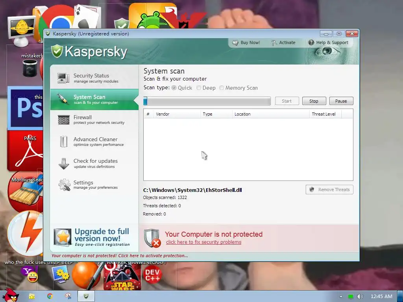The height and width of the screenshot is (302, 403).
Task: Click Help & Support button
Action: coord(329,42)
